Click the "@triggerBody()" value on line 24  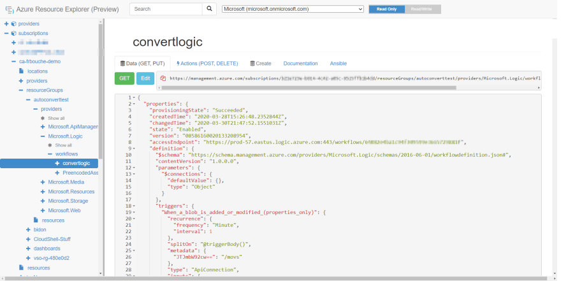[x=224, y=244]
